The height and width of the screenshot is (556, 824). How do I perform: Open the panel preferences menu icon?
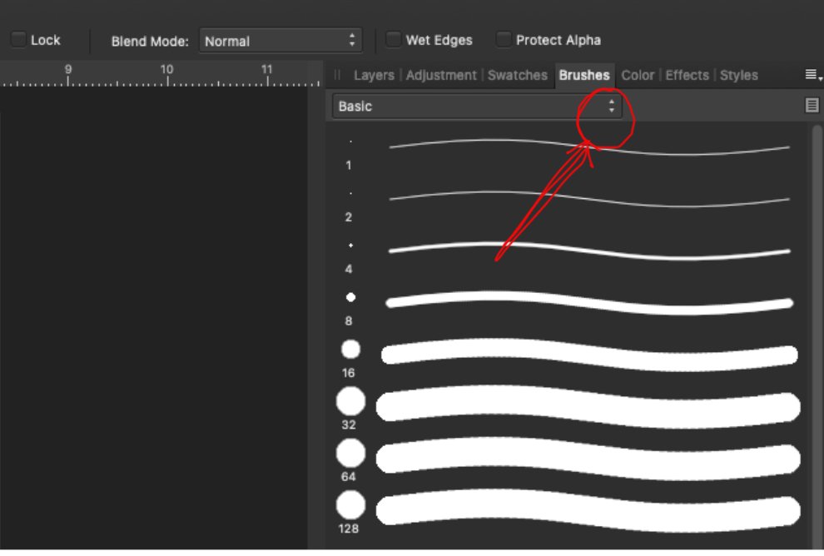(813, 75)
